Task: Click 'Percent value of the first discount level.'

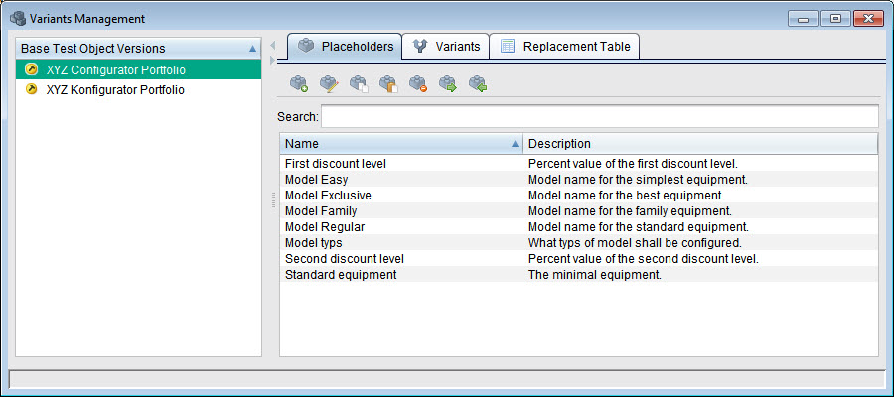Action: (x=633, y=163)
